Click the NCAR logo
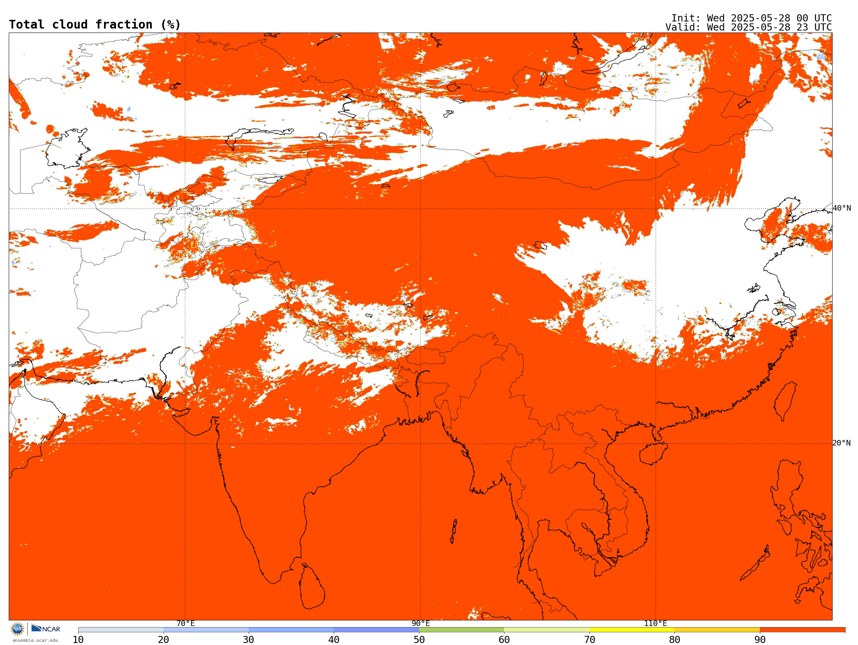 click(x=46, y=628)
